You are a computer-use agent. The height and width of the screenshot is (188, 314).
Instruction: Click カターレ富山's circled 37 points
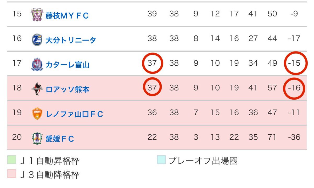[152, 63]
